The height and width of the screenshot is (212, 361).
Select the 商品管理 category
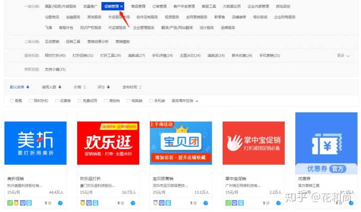pos(137,7)
